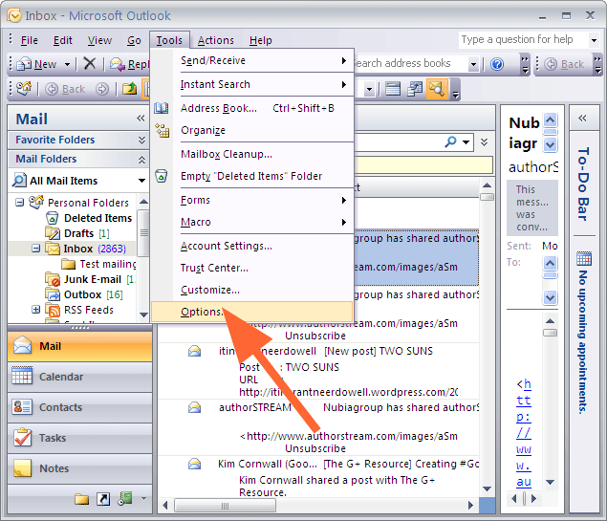Viewport: 607px width, 521px height.
Task: Click the Outlook Today icon in the Web toolbar
Action: click(x=24, y=89)
